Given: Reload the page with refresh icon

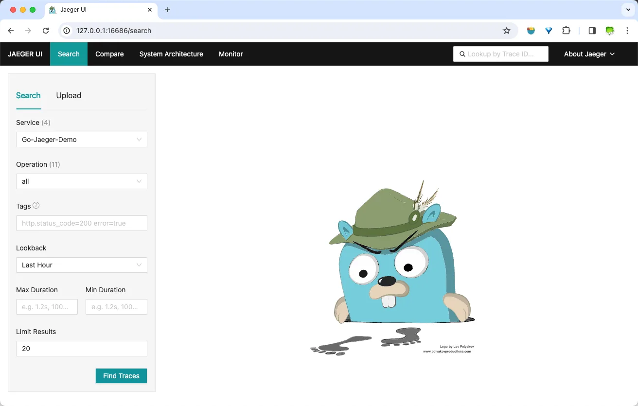Looking at the screenshot, I should [46, 31].
